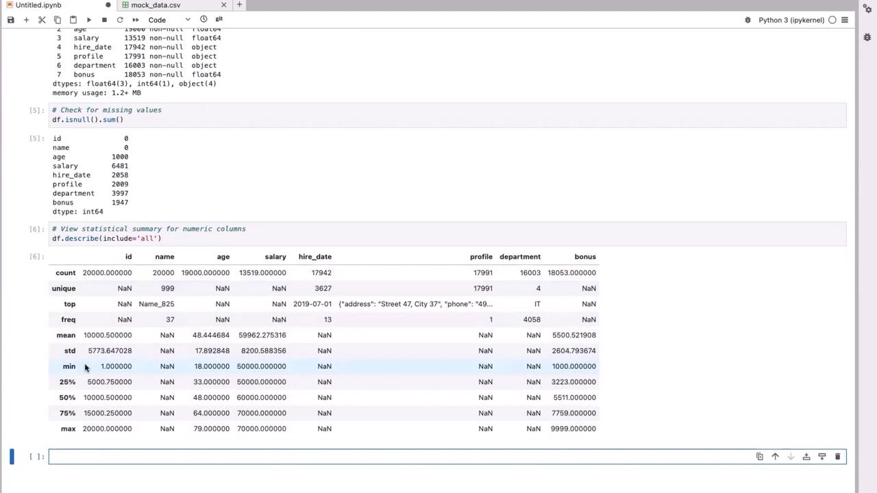Viewport: 877px width, 493px height.
Task: Open the property inspector gears in sidebar
Action: (867, 9)
